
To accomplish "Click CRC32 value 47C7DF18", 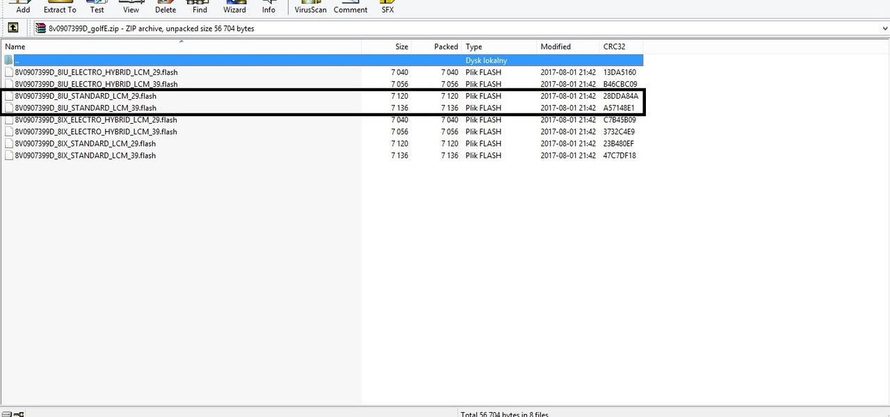I will 619,155.
